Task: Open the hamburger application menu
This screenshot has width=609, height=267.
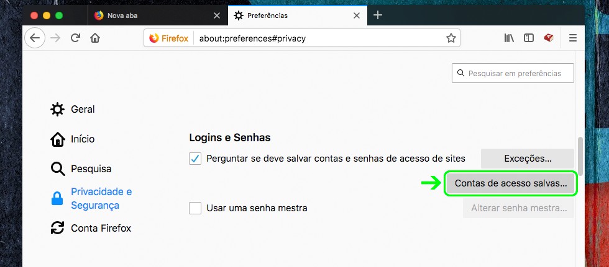Action: 573,38
